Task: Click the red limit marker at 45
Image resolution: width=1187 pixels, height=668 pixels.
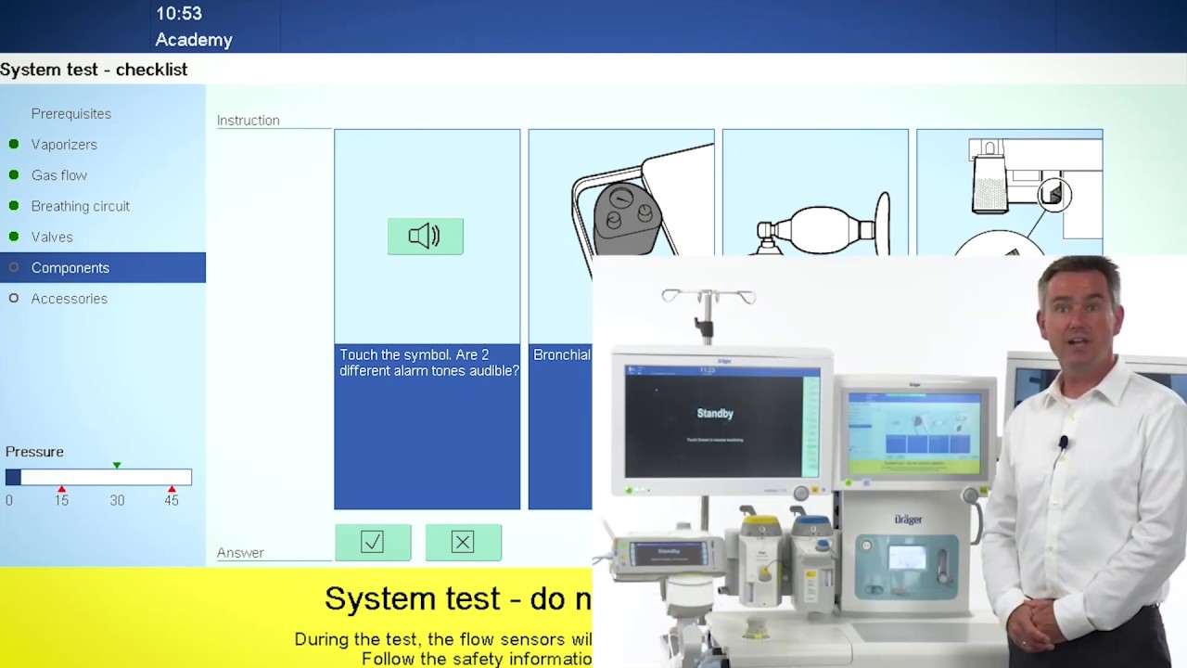Action: click(171, 489)
